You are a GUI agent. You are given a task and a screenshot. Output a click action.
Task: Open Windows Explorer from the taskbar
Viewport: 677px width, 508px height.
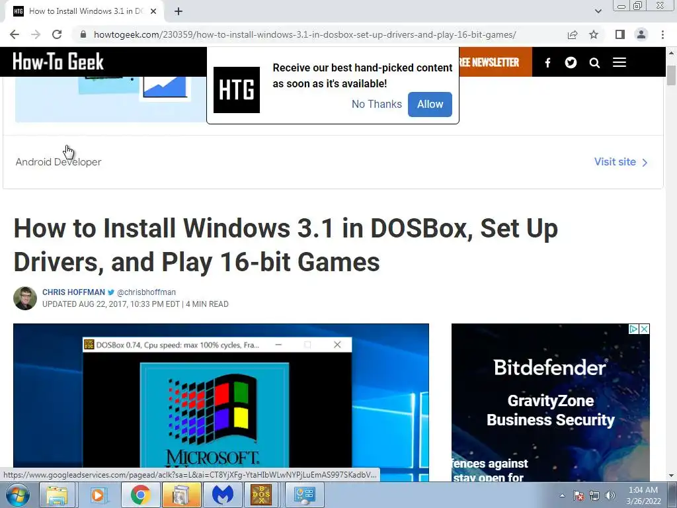[x=57, y=495]
